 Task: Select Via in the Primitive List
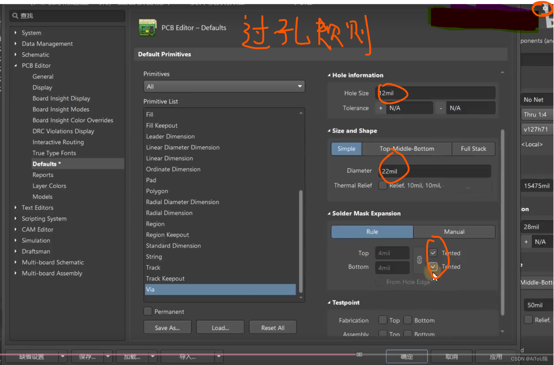click(x=221, y=289)
